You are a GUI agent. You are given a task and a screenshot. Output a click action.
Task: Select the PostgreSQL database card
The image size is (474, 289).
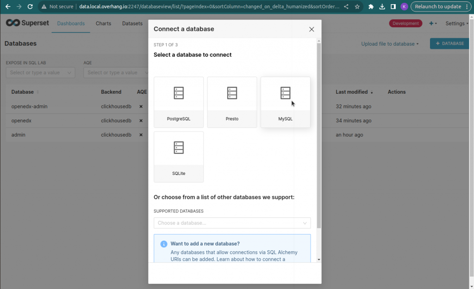pos(179,102)
